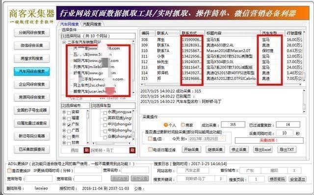Image resolution: width=314 pixels, height=195 pixels.
Task: Open 归属批量过滤查询 in the sidebar
Action: (31, 123)
